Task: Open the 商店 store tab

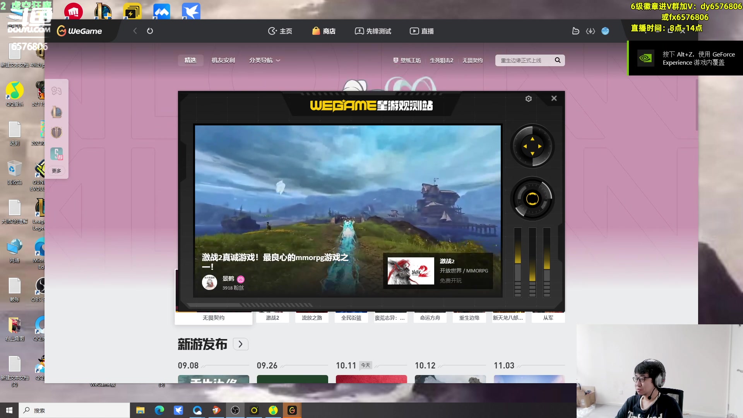Action: [x=324, y=31]
